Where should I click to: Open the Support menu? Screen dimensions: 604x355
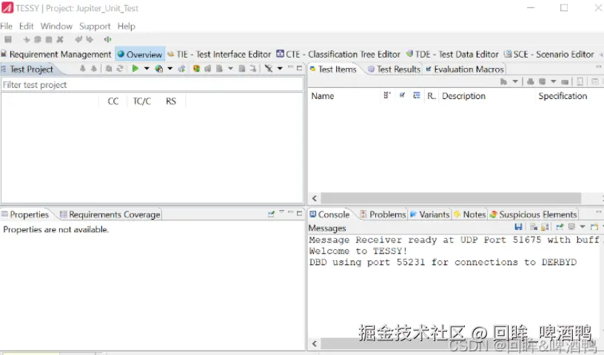[x=95, y=26]
